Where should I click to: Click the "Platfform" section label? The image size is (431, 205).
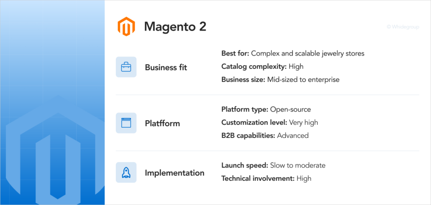(162, 124)
